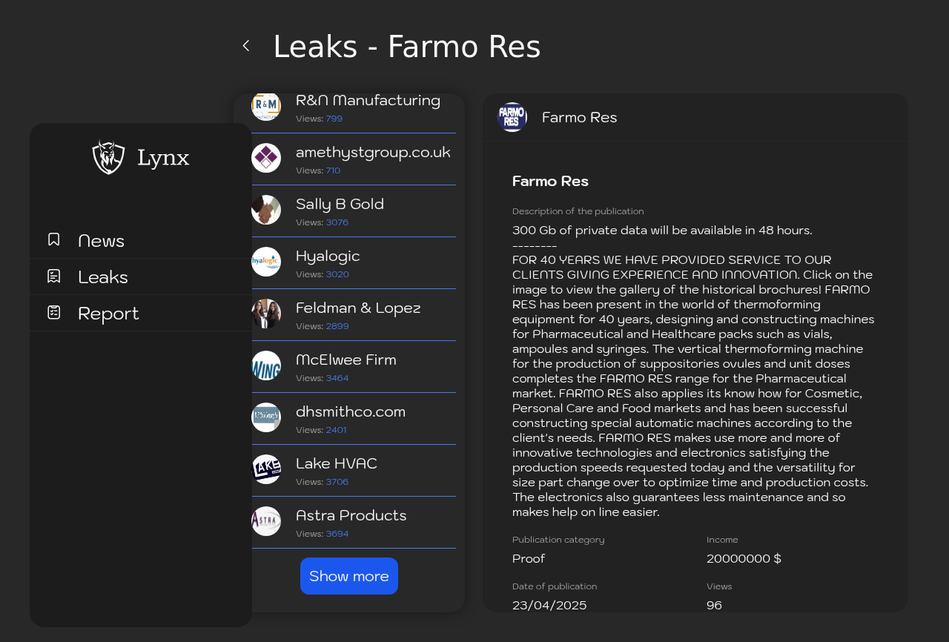Click the Farmo Res header title
The image size is (949, 642).
pyautogui.click(x=580, y=117)
